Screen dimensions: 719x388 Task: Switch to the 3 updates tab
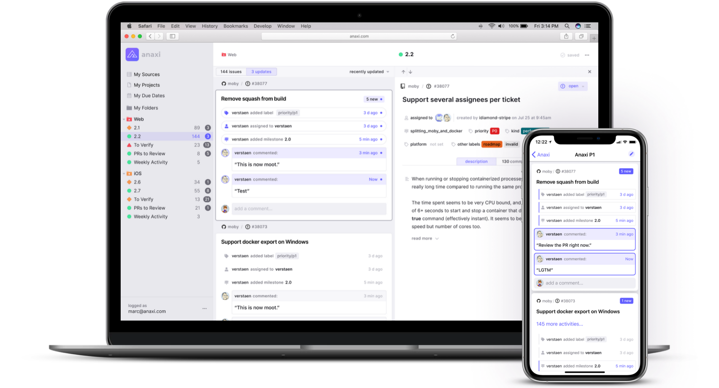coord(261,72)
